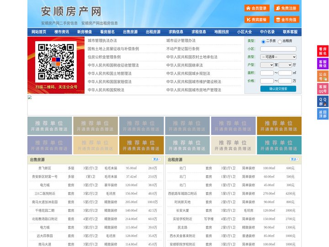This screenshot has width=329, height=247.
Task: Open 客服QQ号 side floating icon
Action: point(323,89)
